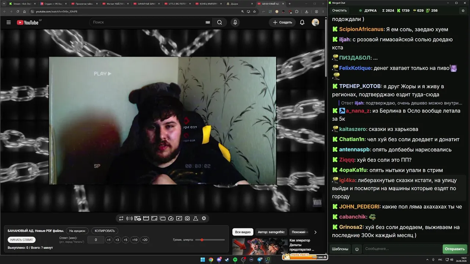Open the Шаблоны templates button
Viewport: 470px width, 264px height.
[x=340, y=249]
